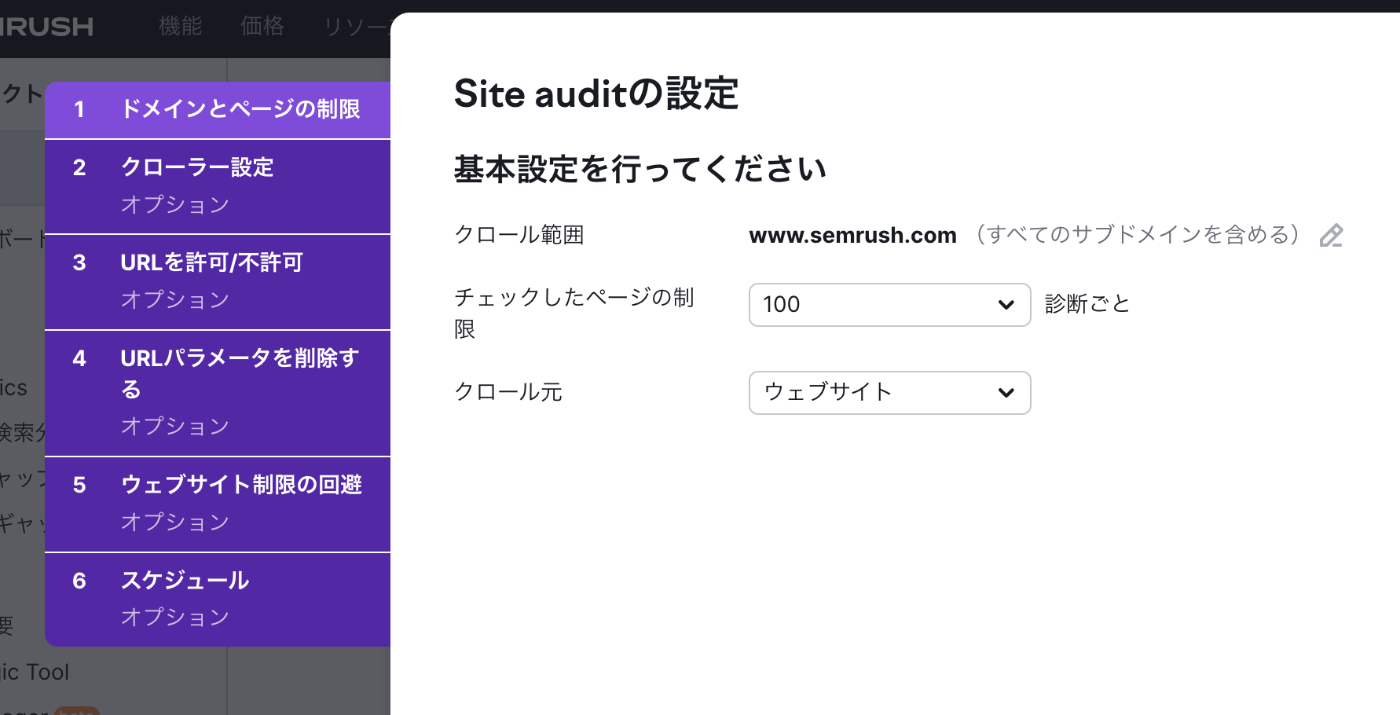The height and width of the screenshot is (715, 1400).
Task: Click the クロール元 label
Action: point(508,392)
